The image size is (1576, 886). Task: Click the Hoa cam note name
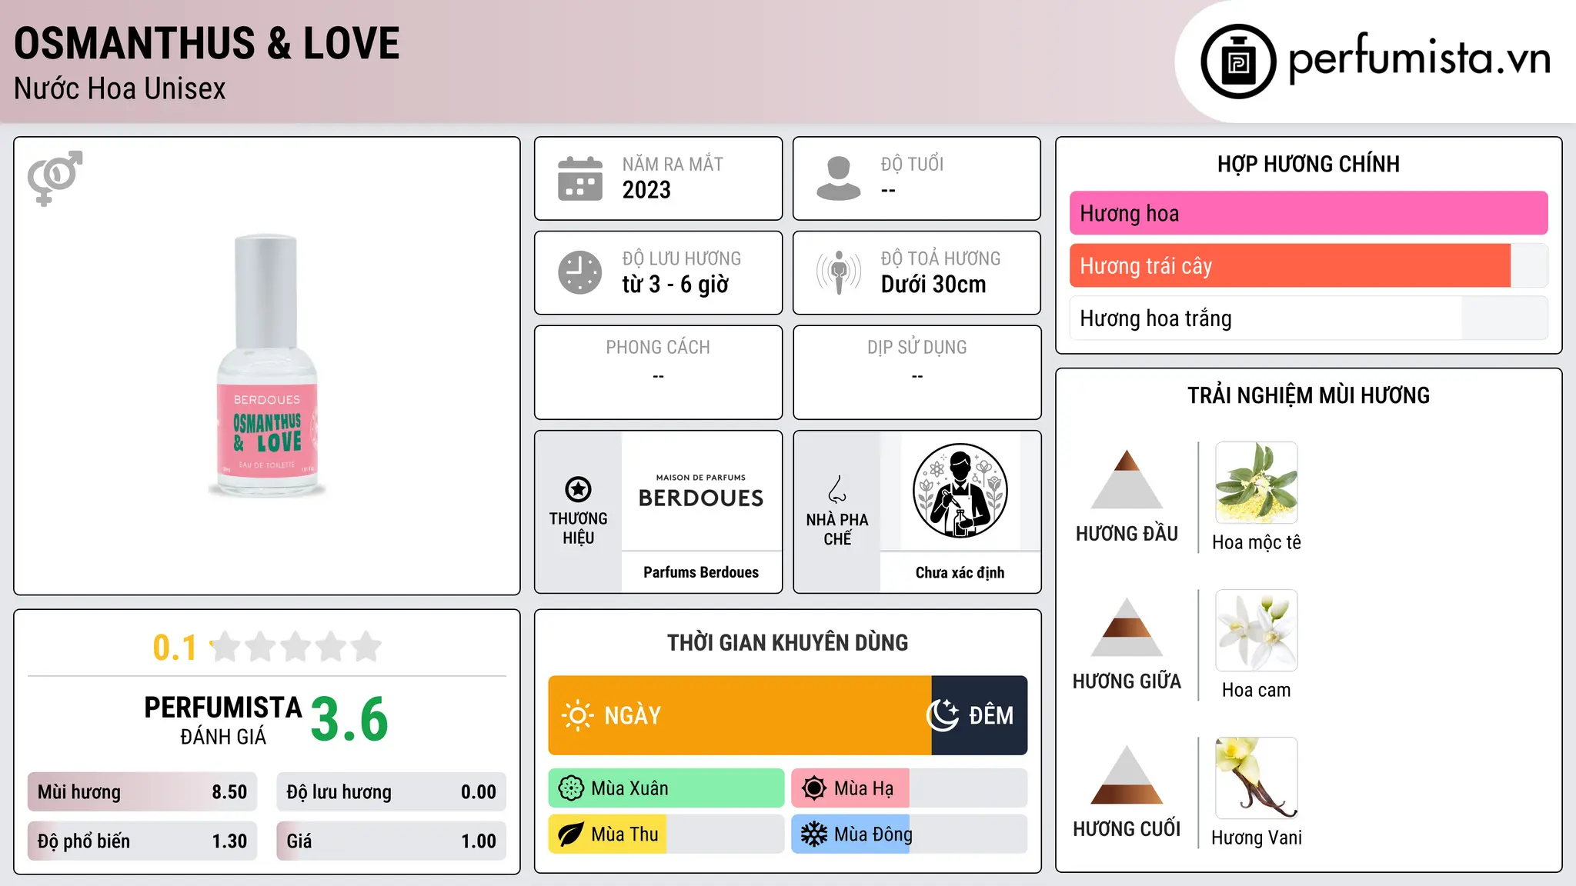coord(1257,690)
